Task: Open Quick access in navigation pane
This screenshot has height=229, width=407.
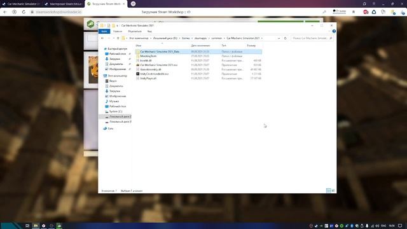Action: [115, 49]
